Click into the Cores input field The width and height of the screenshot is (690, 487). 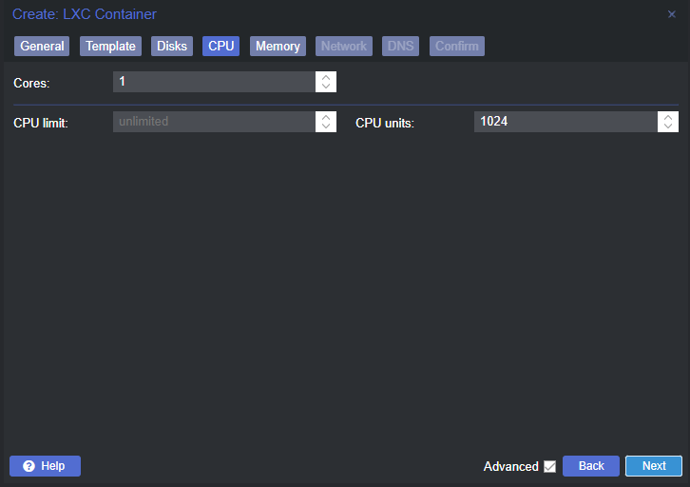[214, 82]
